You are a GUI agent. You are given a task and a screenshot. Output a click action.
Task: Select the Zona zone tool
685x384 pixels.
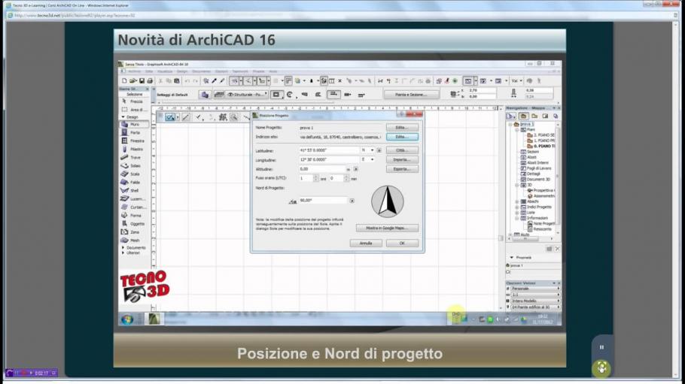coord(134,232)
